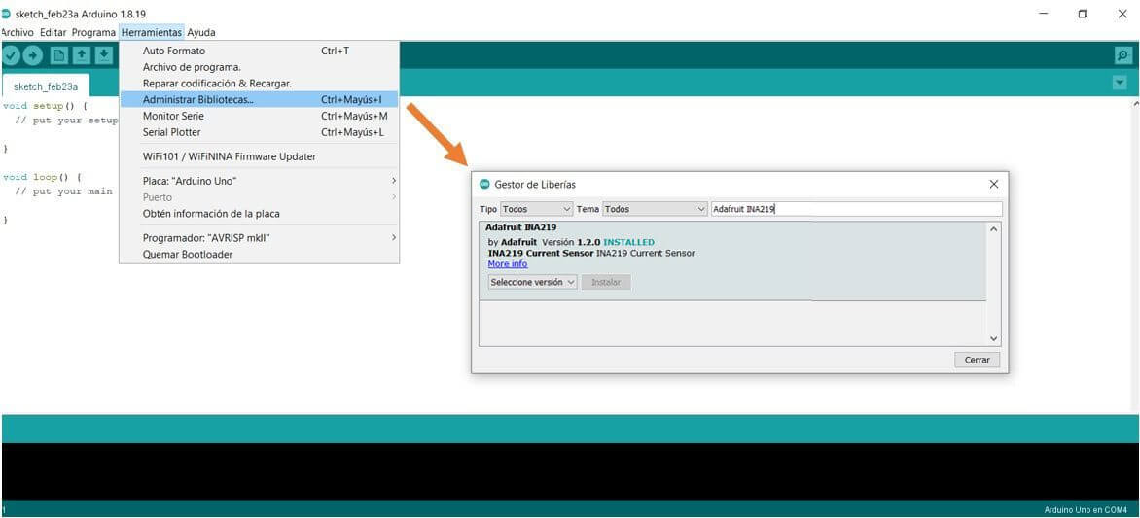
Task: Click the Upload arrow toolbar icon
Action: pyautogui.click(x=33, y=55)
